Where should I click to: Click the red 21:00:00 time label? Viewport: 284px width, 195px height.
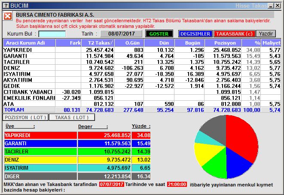[177, 184]
